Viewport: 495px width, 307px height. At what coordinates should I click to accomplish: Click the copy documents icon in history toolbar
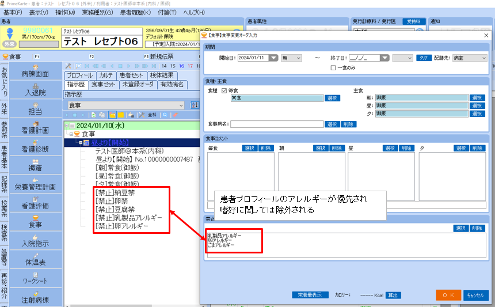pyautogui.click(x=102, y=115)
